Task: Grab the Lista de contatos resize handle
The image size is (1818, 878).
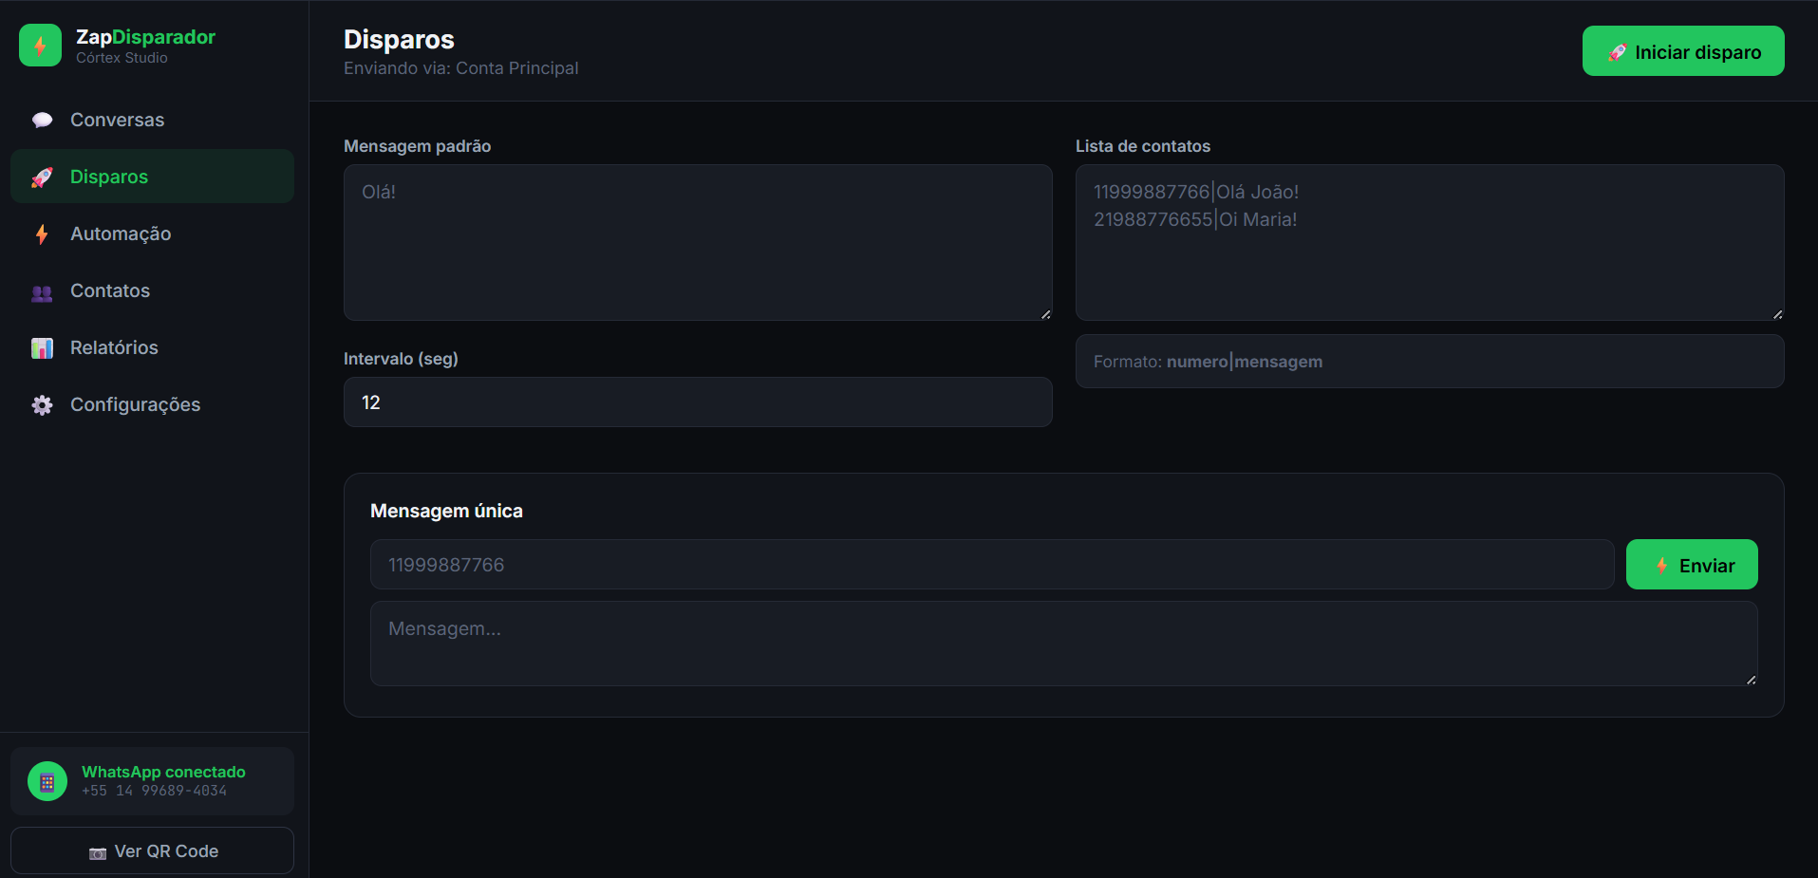Action: tap(1777, 314)
